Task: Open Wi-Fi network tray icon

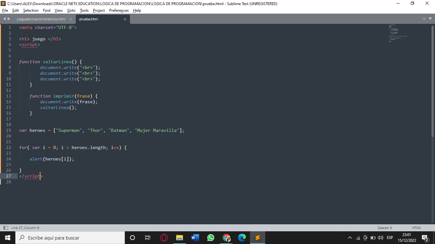Action: pyautogui.click(x=358, y=238)
